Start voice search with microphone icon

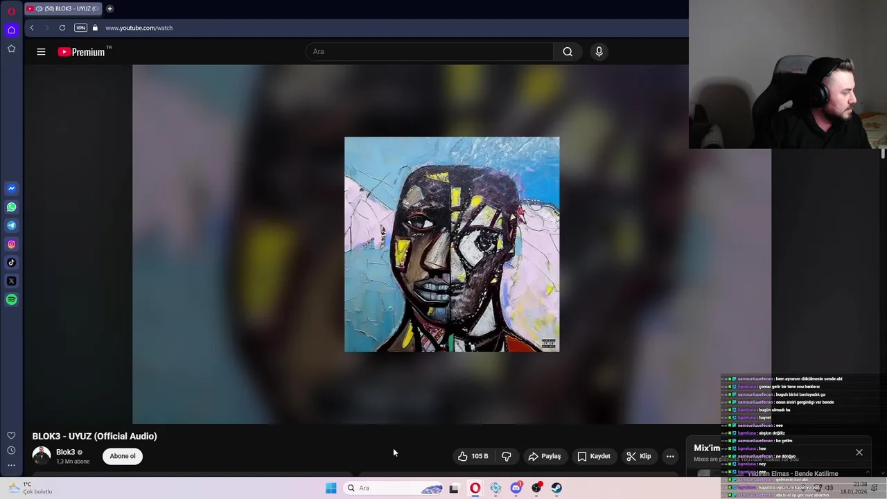point(599,51)
